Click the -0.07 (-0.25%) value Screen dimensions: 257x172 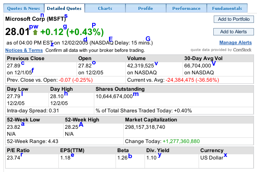[x=76, y=80]
